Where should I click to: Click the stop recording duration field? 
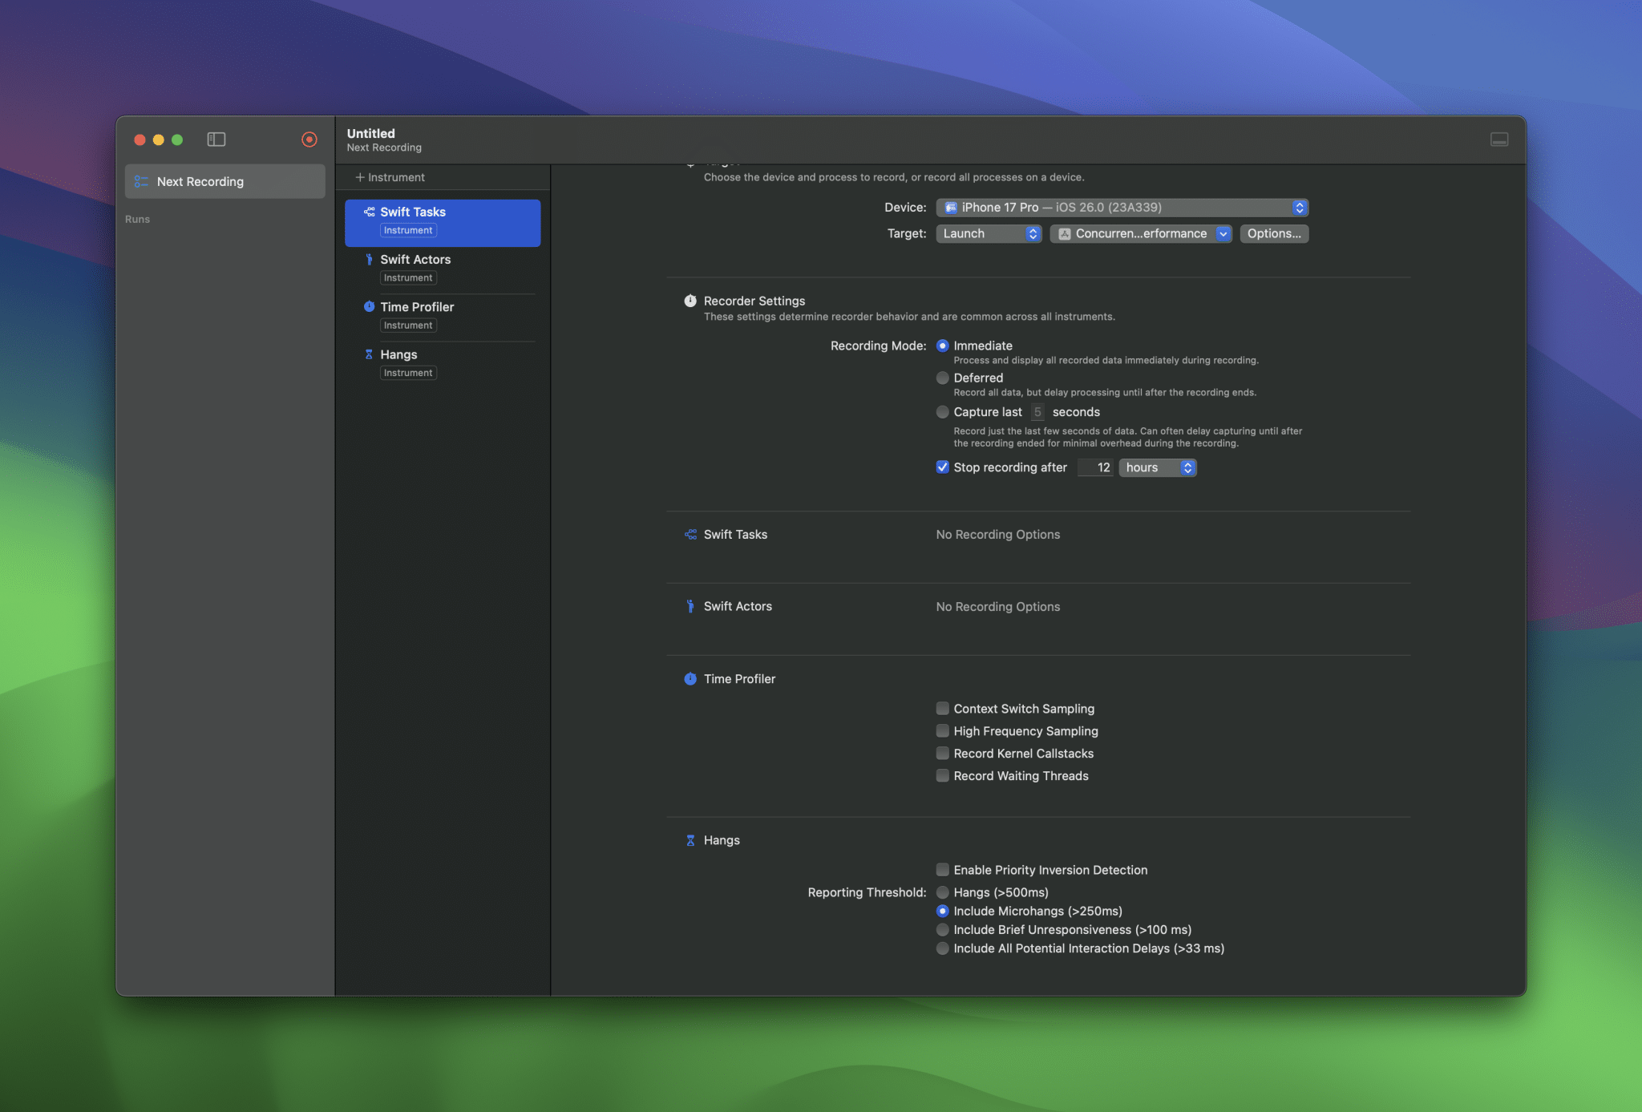[x=1095, y=467]
